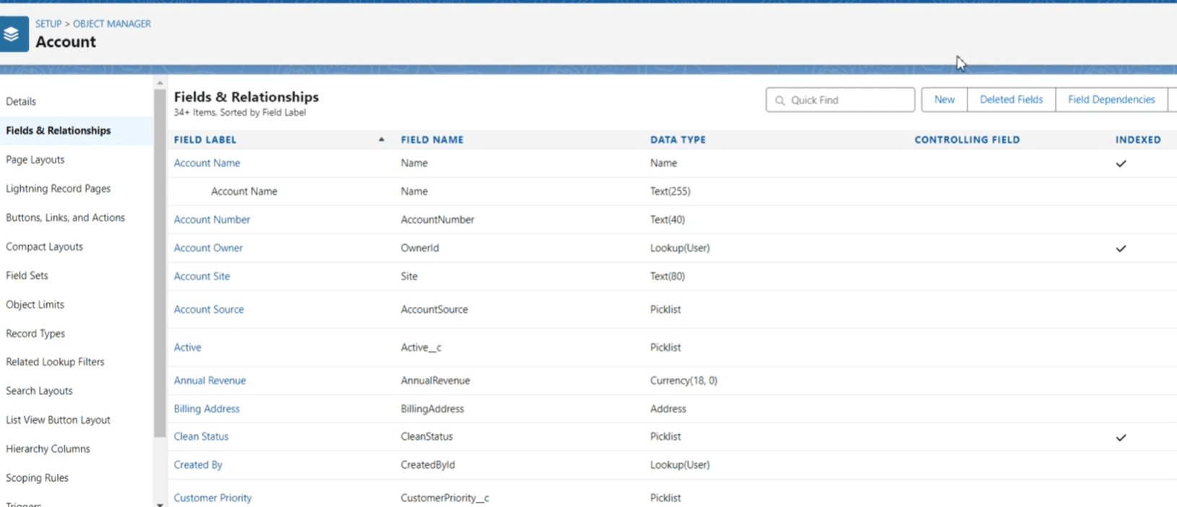Go to Page Layouts in sidebar
The height and width of the screenshot is (507, 1177).
point(35,160)
